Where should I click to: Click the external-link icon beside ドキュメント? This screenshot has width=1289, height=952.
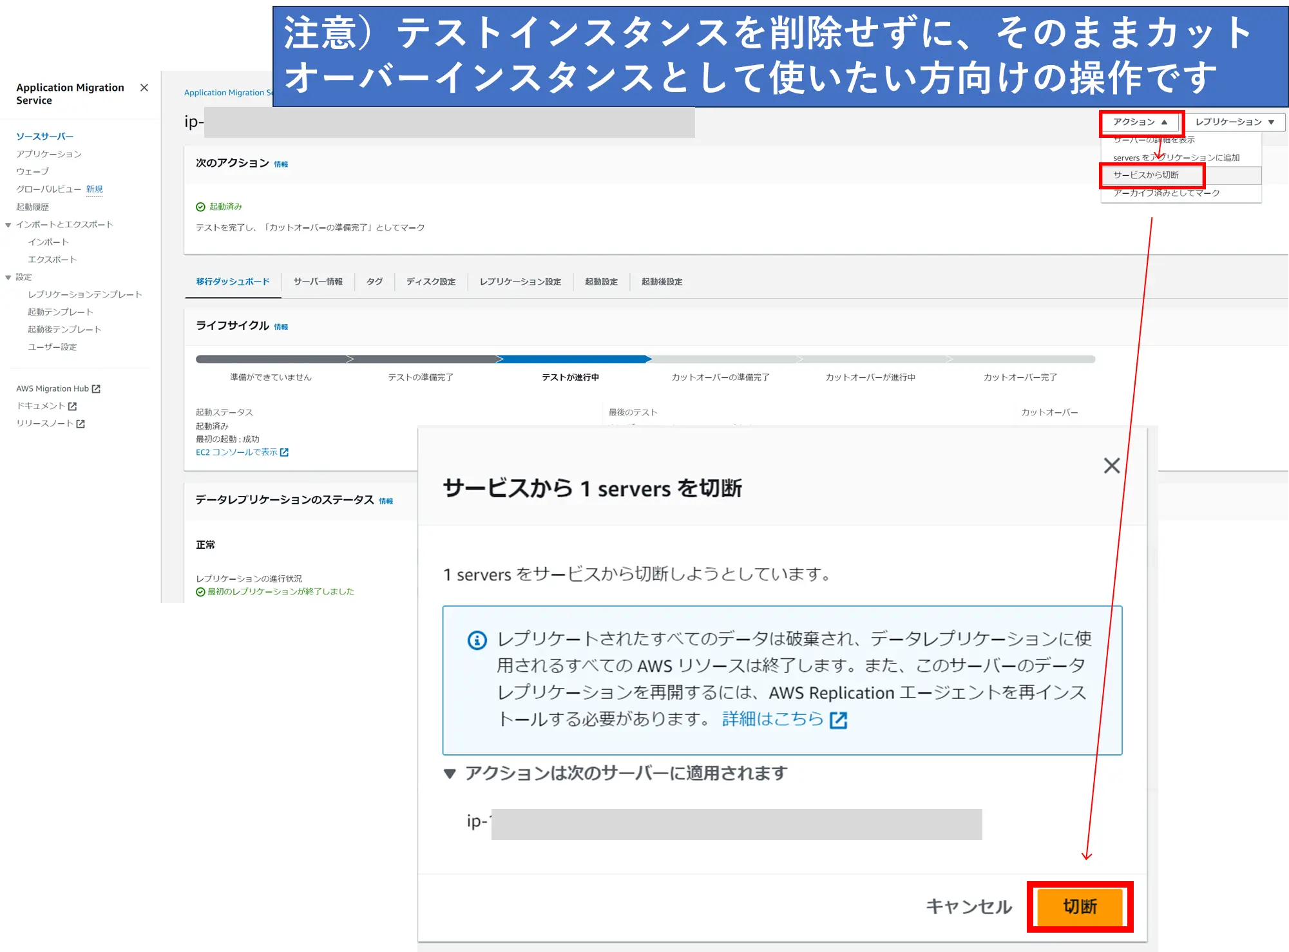click(72, 406)
